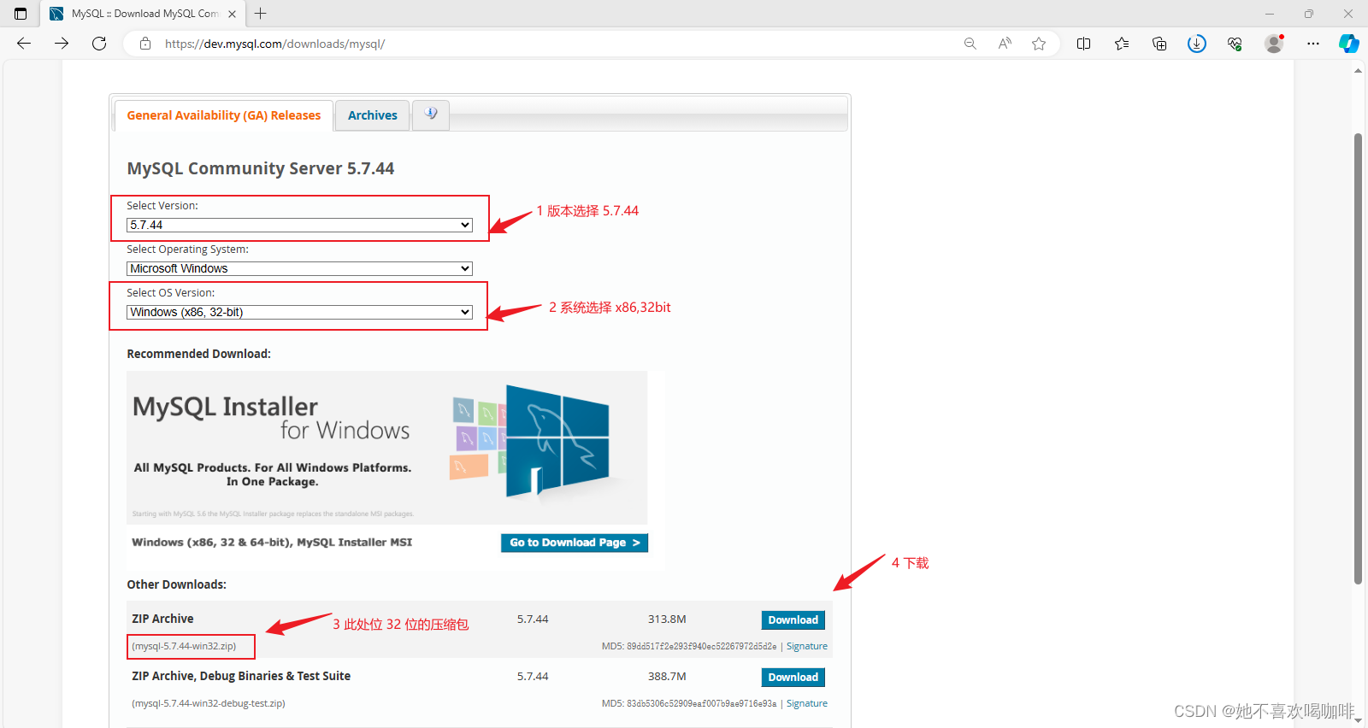Restore down the browser window
Screen dimensions: 1368x728
point(1309,14)
